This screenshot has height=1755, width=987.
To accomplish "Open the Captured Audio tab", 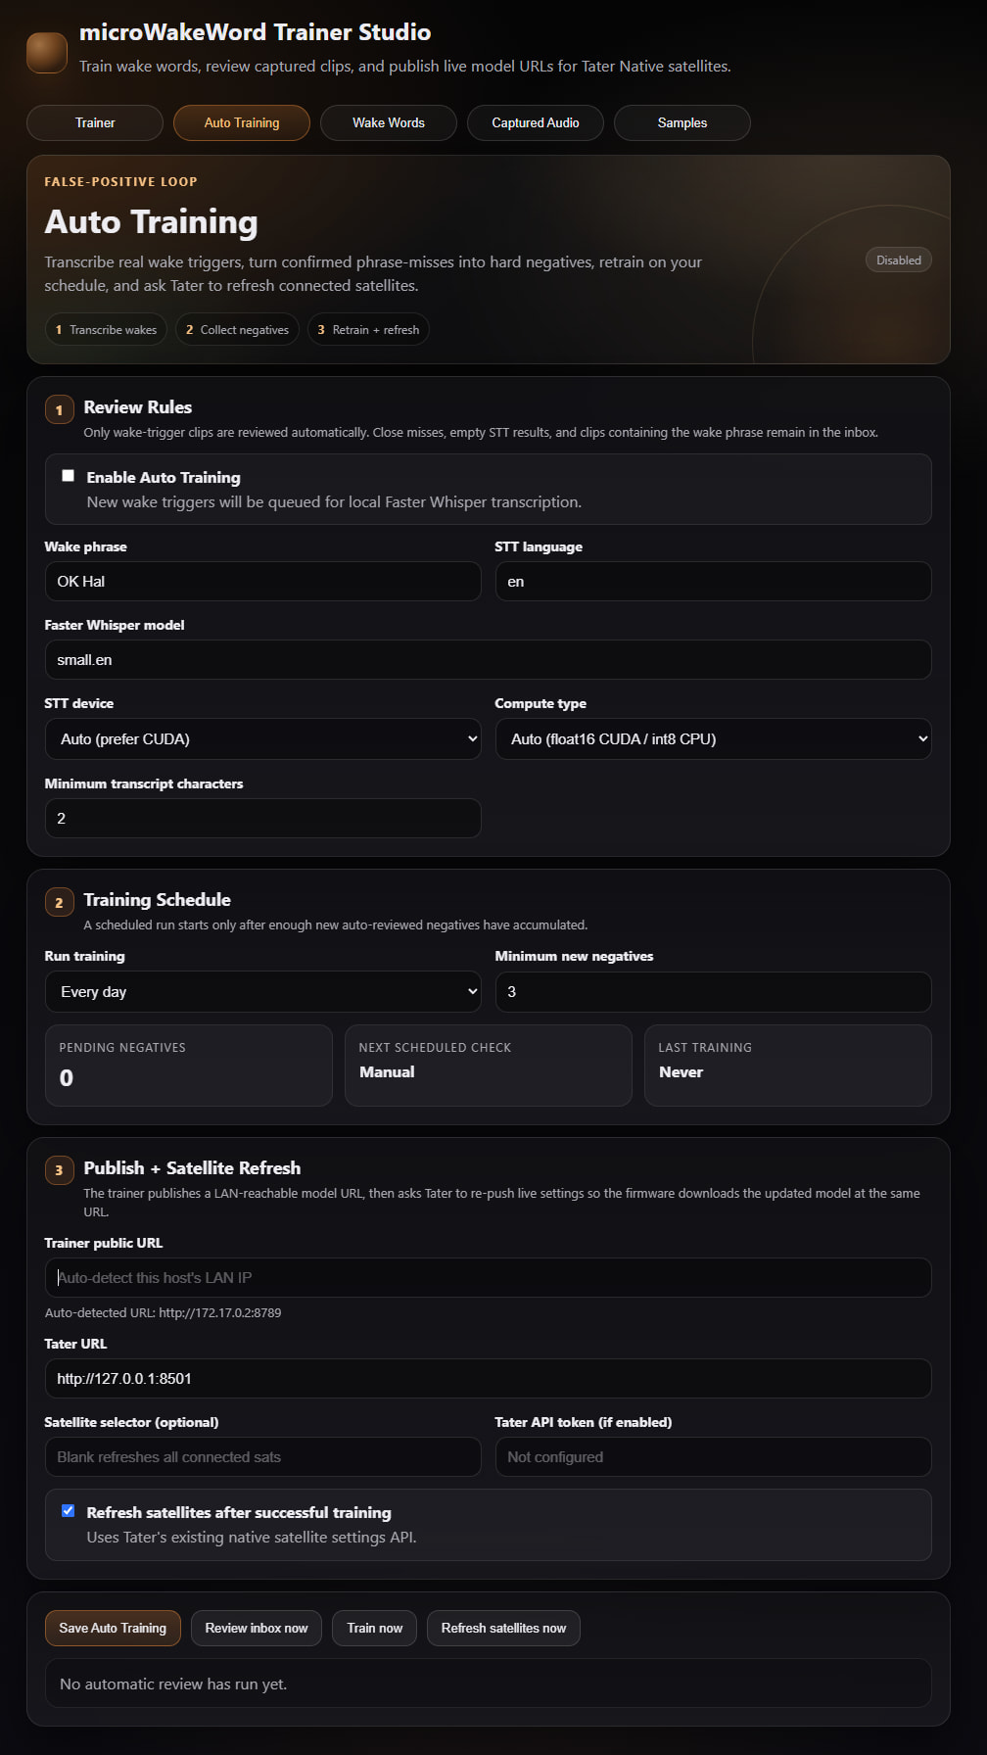I will 536,122.
